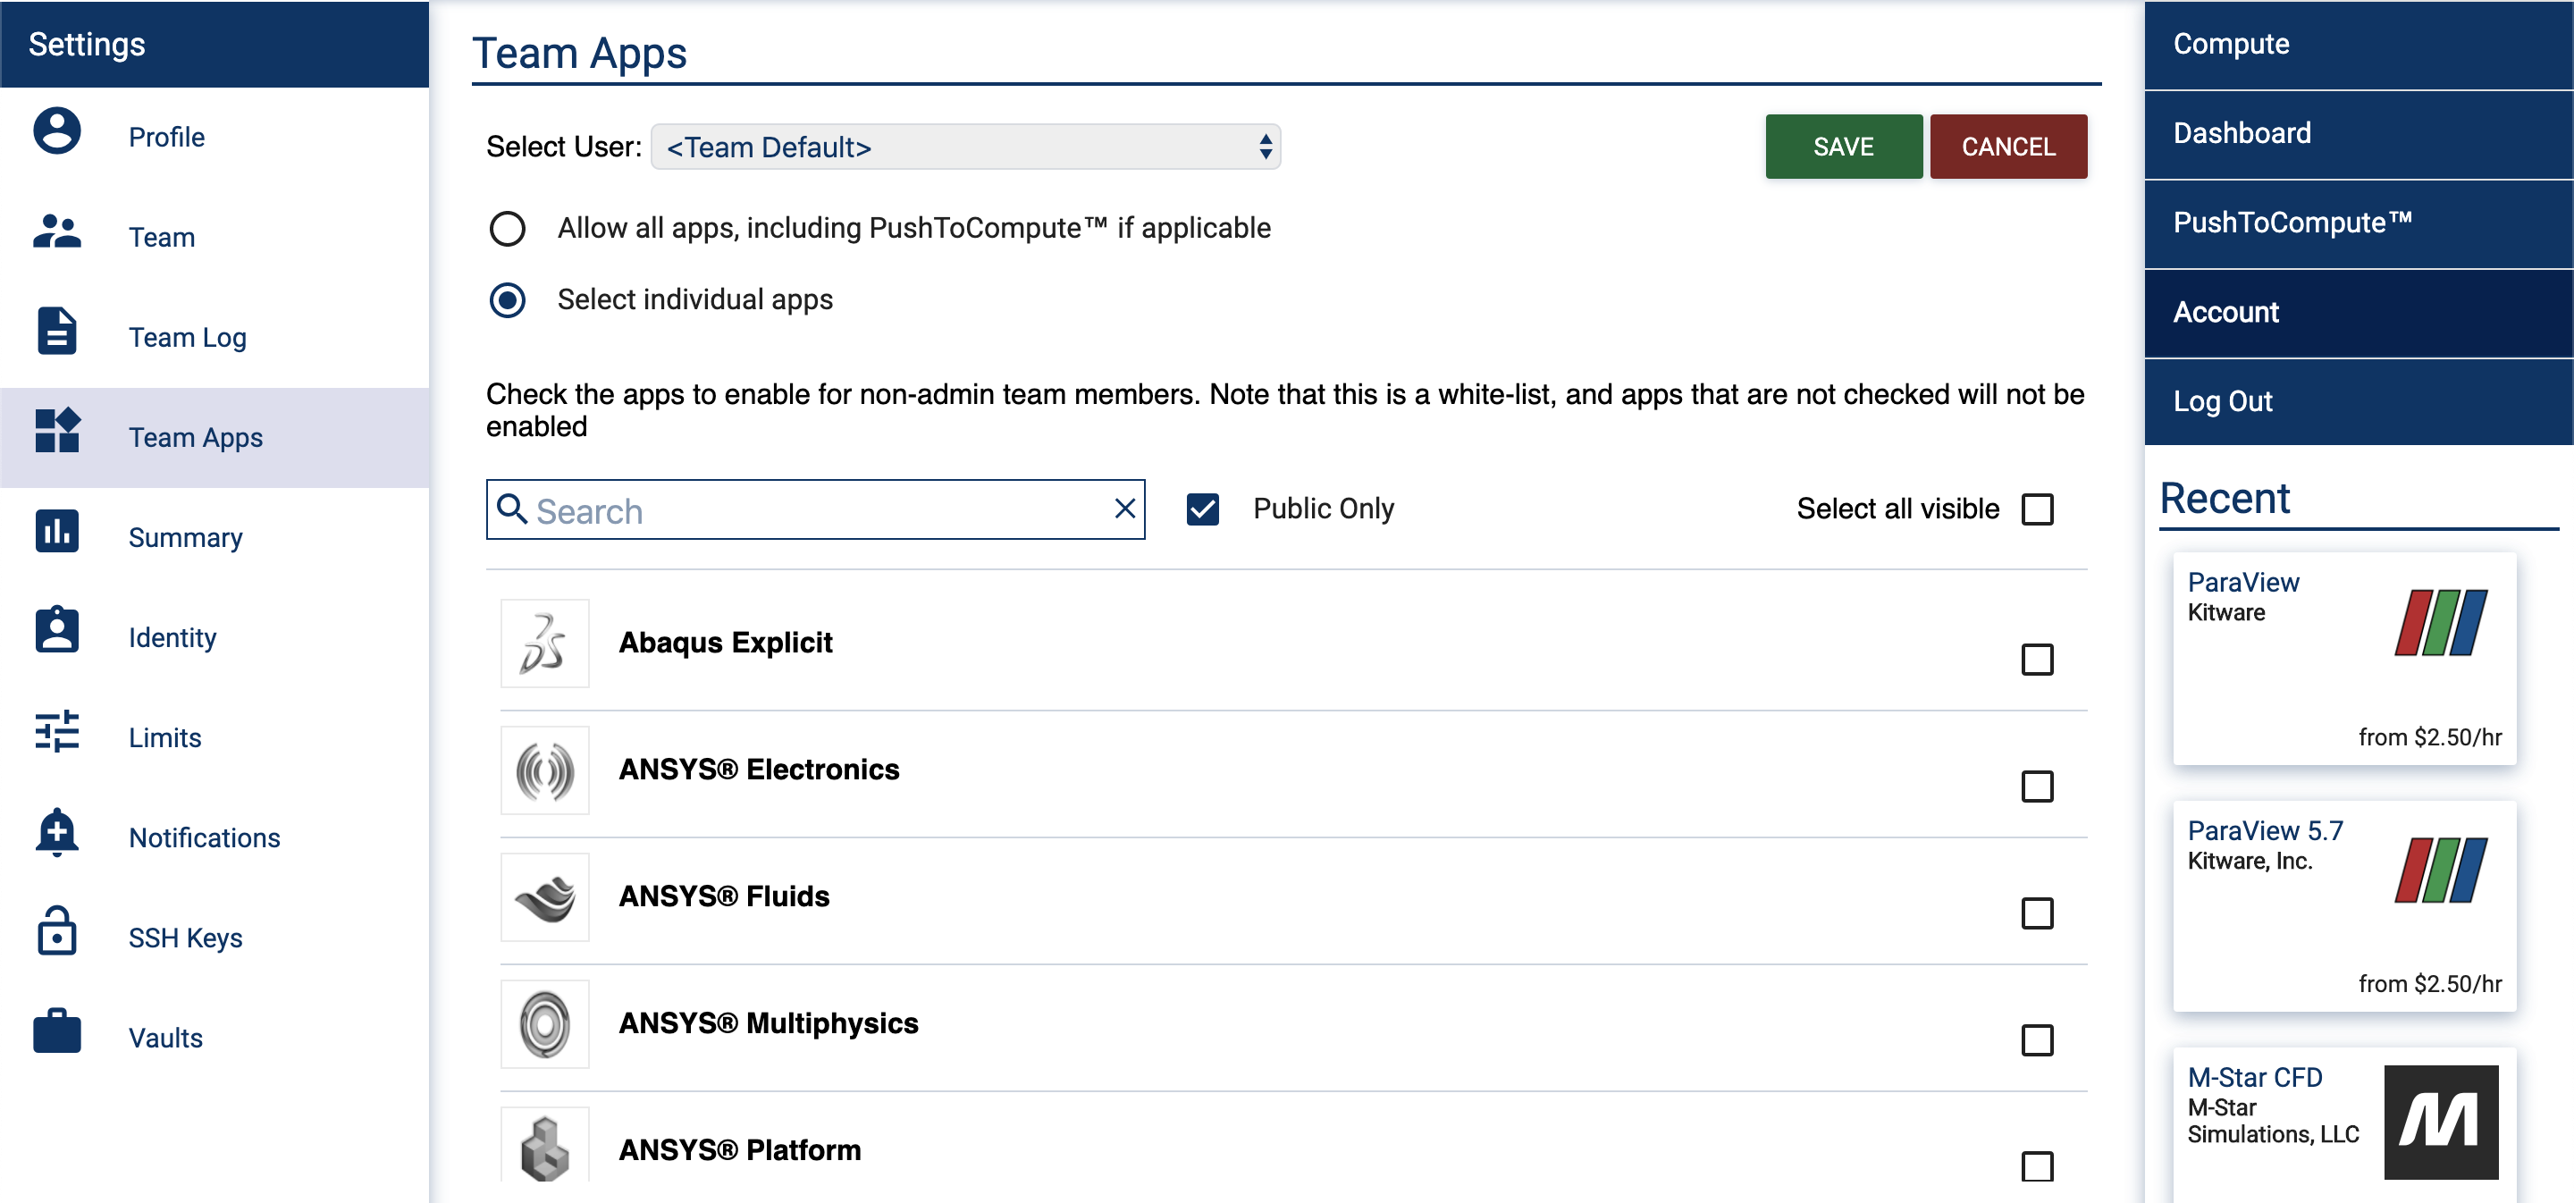Clear the search field with X
This screenshot has width=2574, height=1203.
pyautogui.click(x=1125, y=509)
